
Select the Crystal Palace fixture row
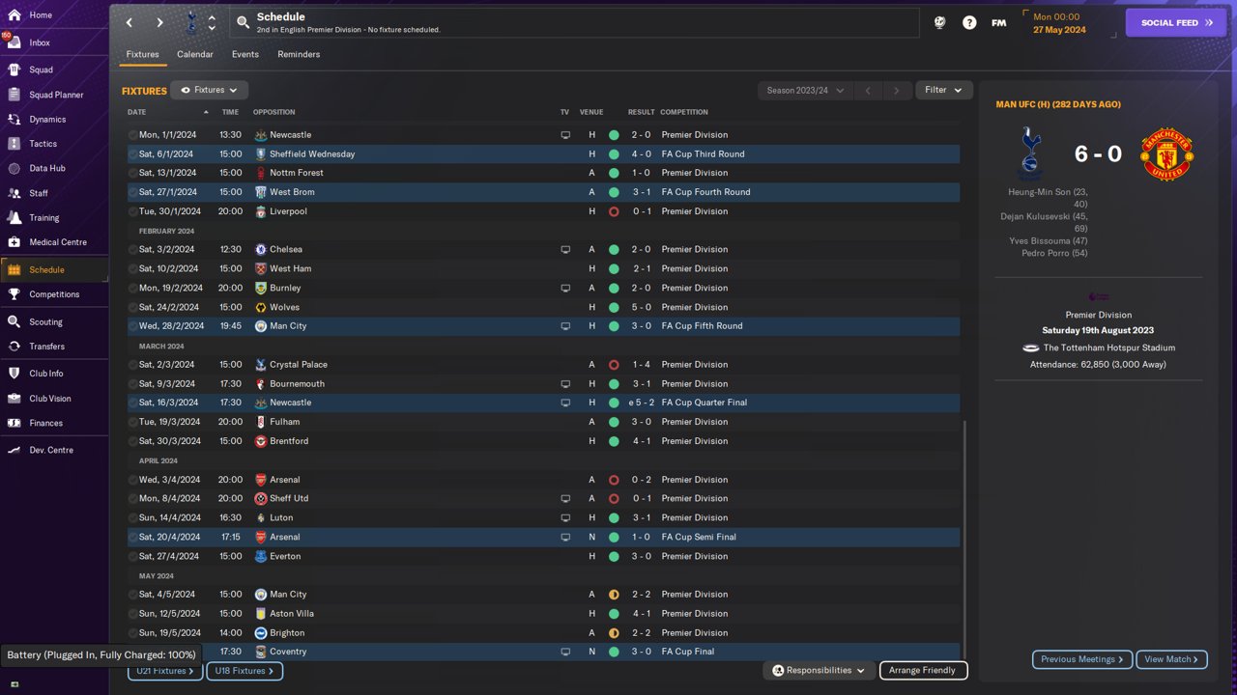tap(544, 365)
